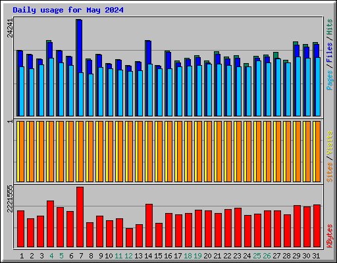Click the orange sites bar for day 31
The image size is (337, 263).
pos(318,151)
